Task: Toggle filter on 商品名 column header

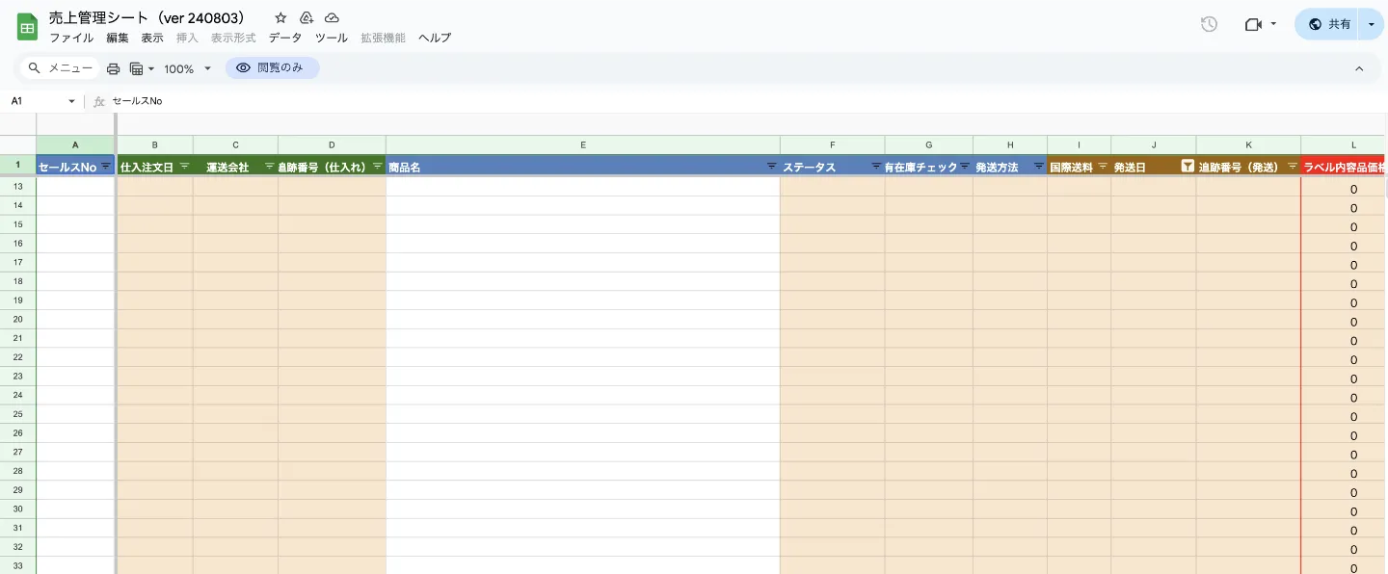Action: click(x=771, y=166)
